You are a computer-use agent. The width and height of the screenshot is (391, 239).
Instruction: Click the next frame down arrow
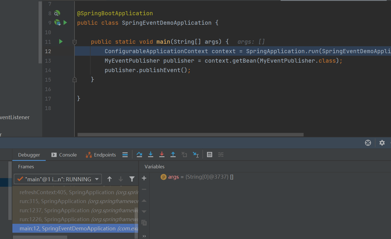pyautogui.click(x=121, y=179)
